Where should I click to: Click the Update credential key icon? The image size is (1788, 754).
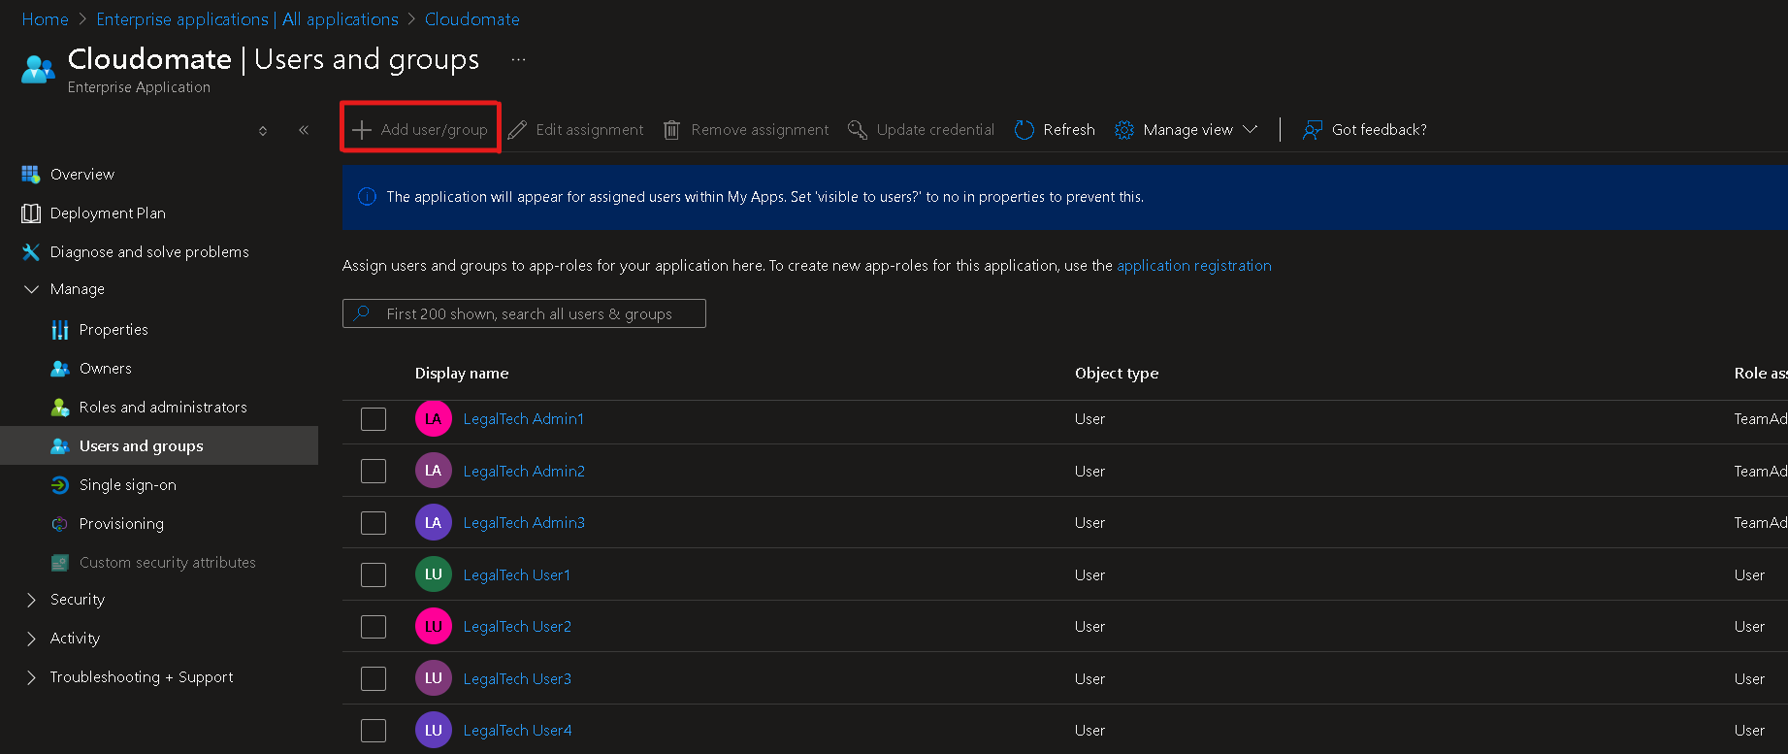click(857, 130)
